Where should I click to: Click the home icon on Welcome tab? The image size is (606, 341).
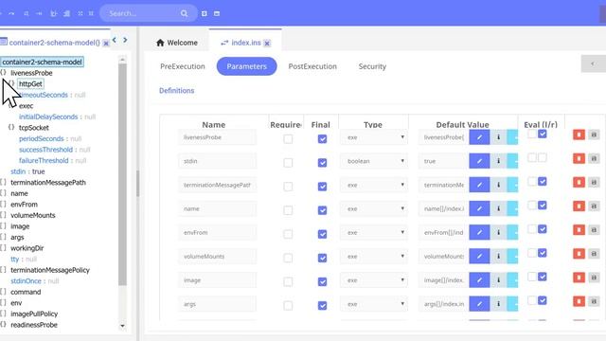pos(160,43)
